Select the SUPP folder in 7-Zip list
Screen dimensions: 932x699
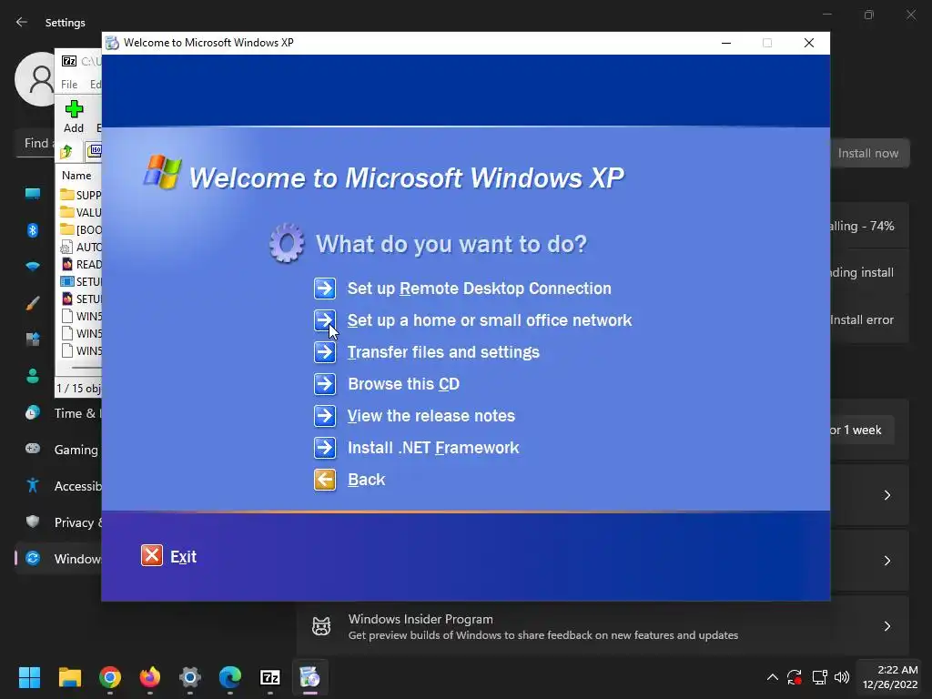point(81,195)
